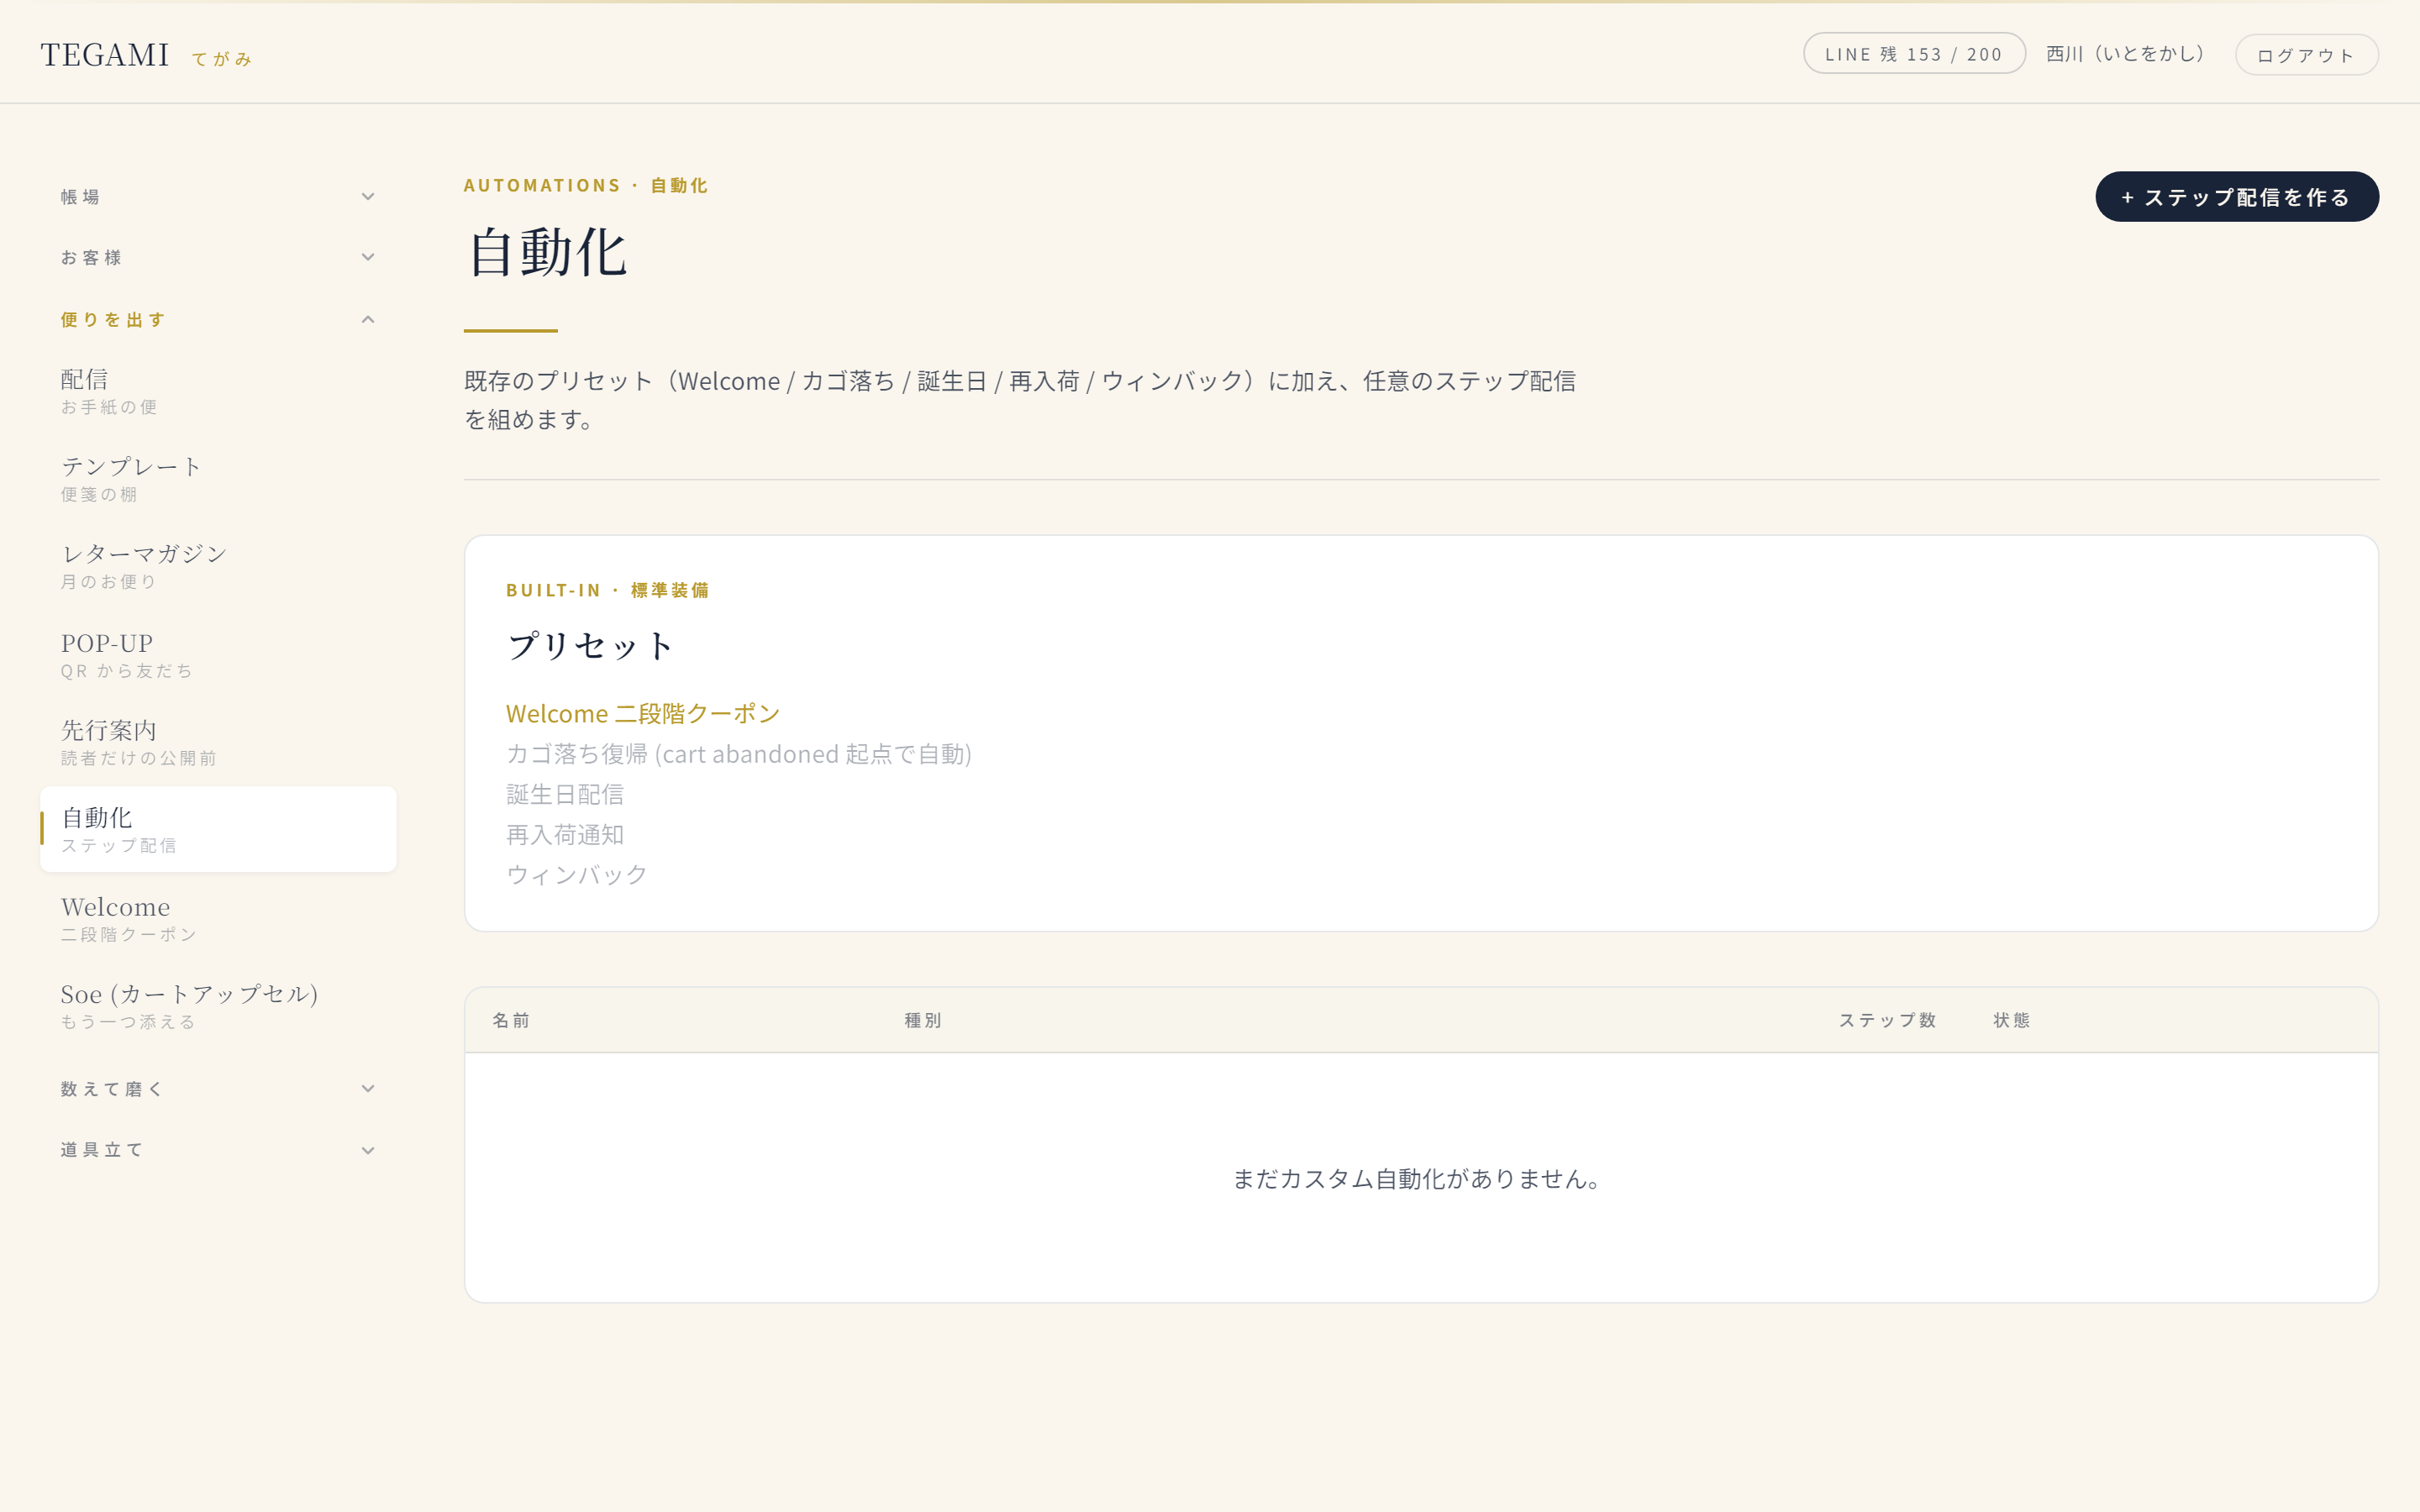Click the TEGAMI logo
Image resolution: width=2420 pixels, height=1512 pixels.
pos(105,55)
